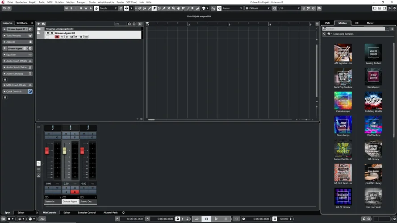Viewport: 397px width, 223px height.
Task: Mute Groove Agent 01 track
Action: (x=48, y=33)
